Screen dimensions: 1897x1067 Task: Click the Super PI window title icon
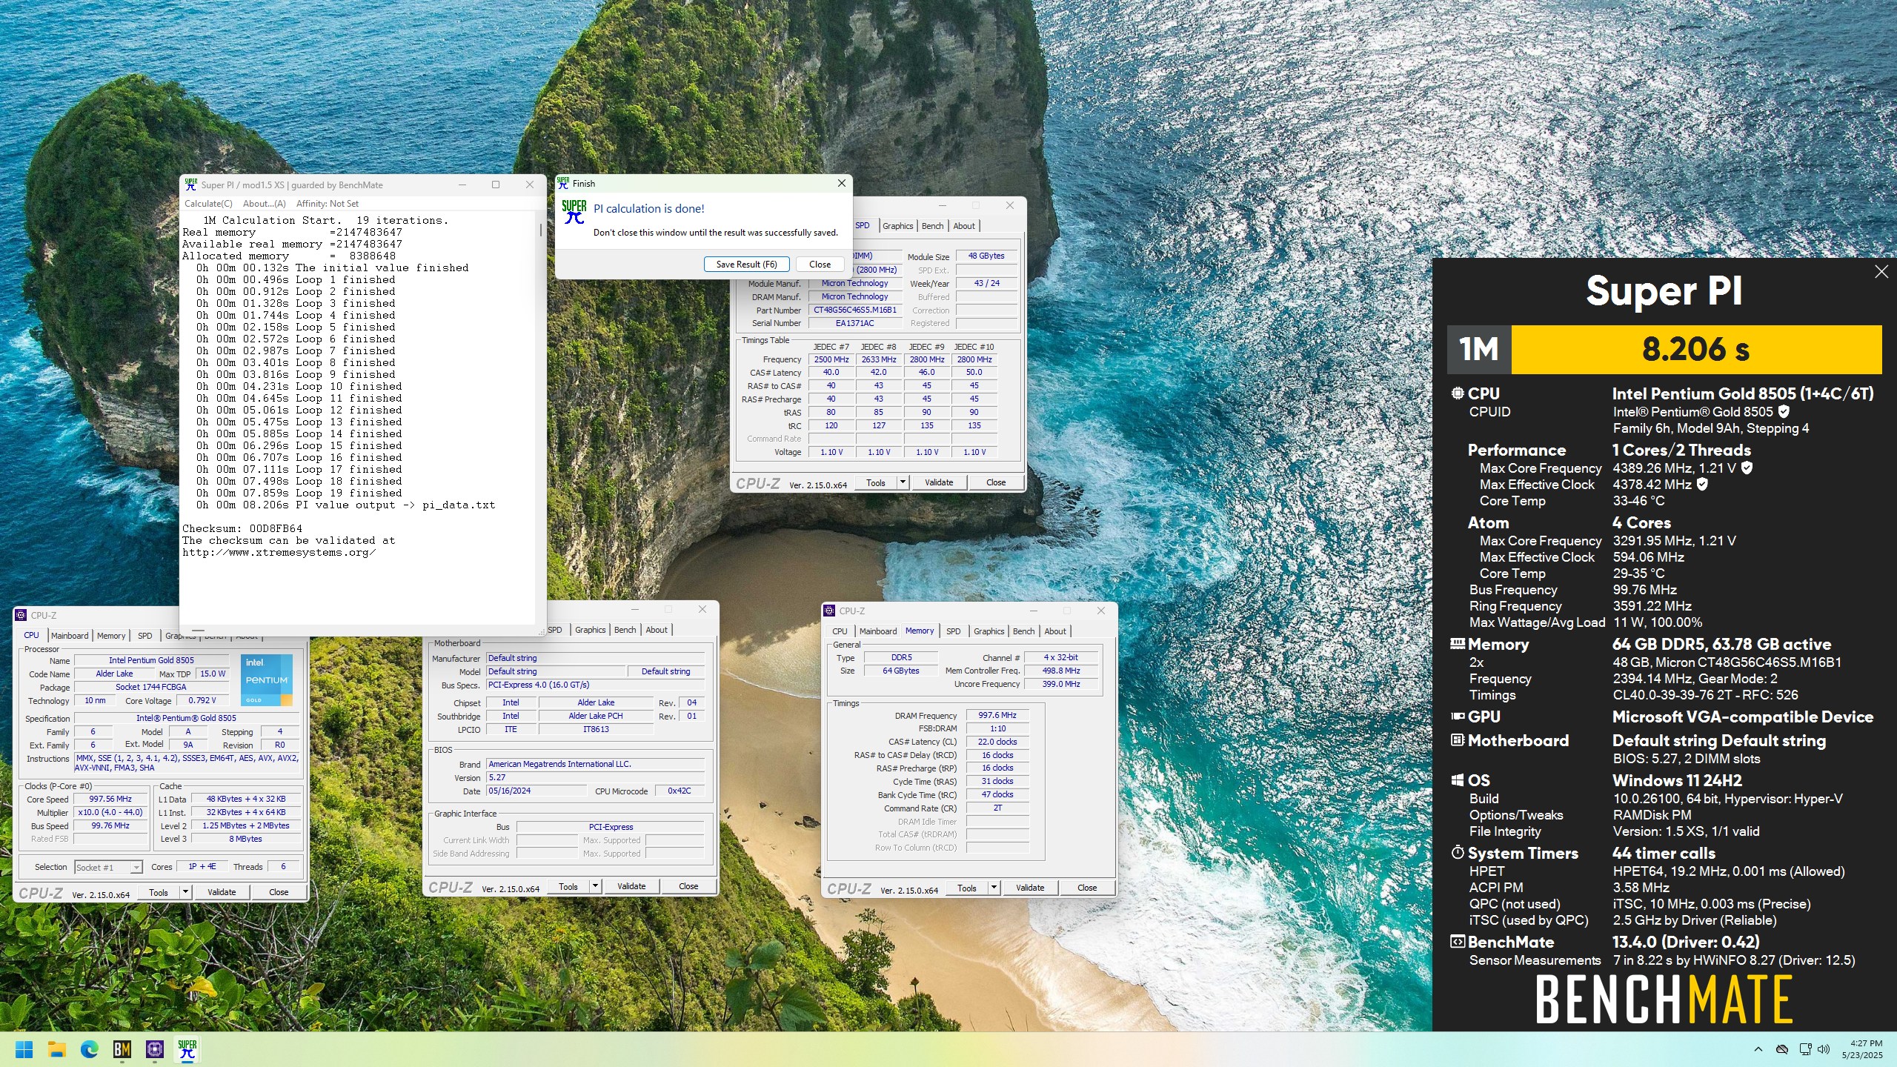191,185
